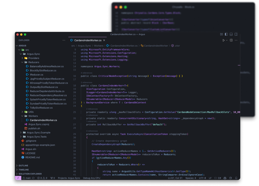Click the errors and warnings status indicator
The height and width of the screenshot is (186, 259).
(42, 178)
